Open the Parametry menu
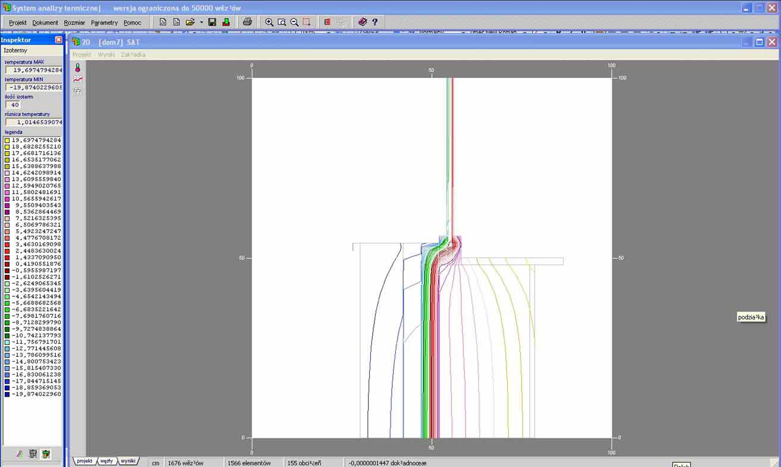Screen dimensions: 781x467 (x=104, y=23)
